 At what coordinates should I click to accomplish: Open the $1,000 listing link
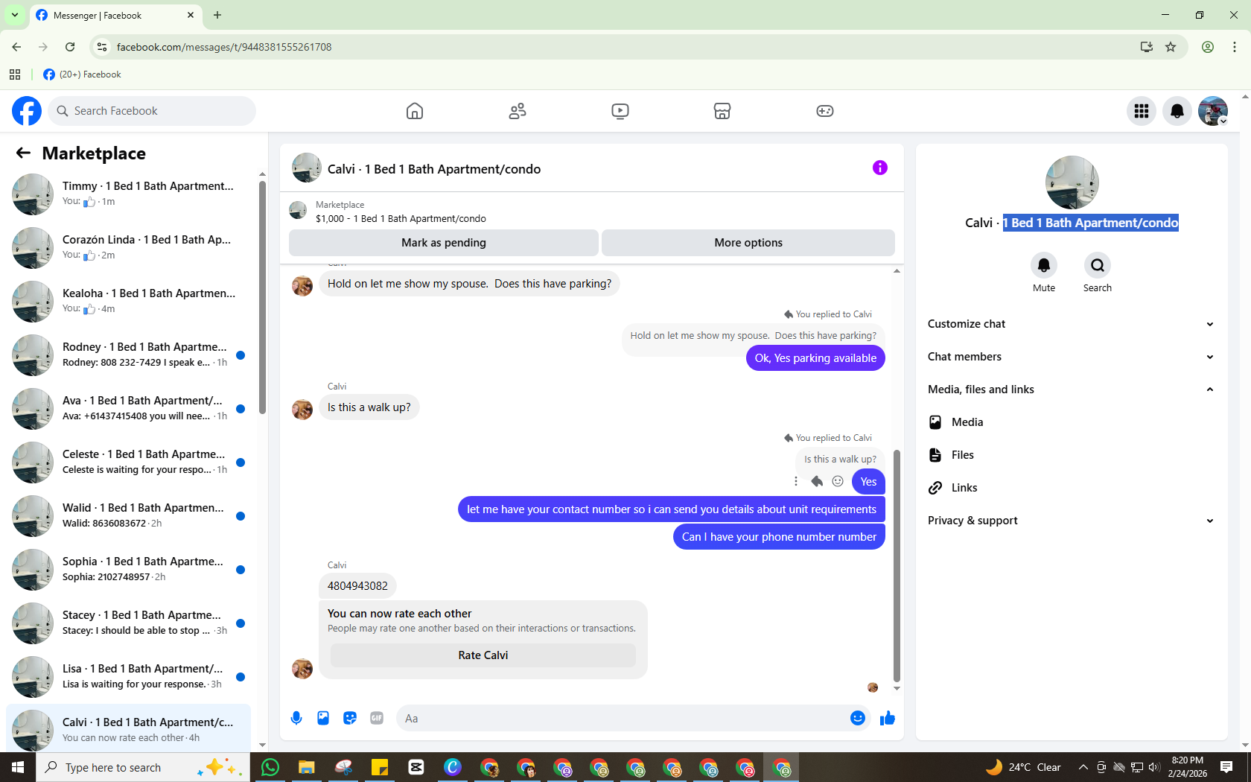(x=401, y=218)
